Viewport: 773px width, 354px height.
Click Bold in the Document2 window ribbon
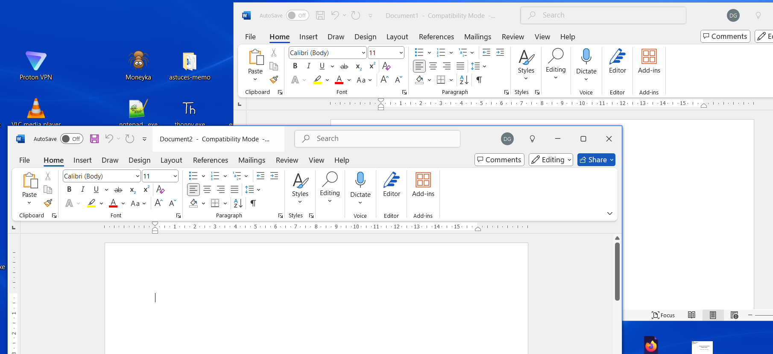pos(69,190)
